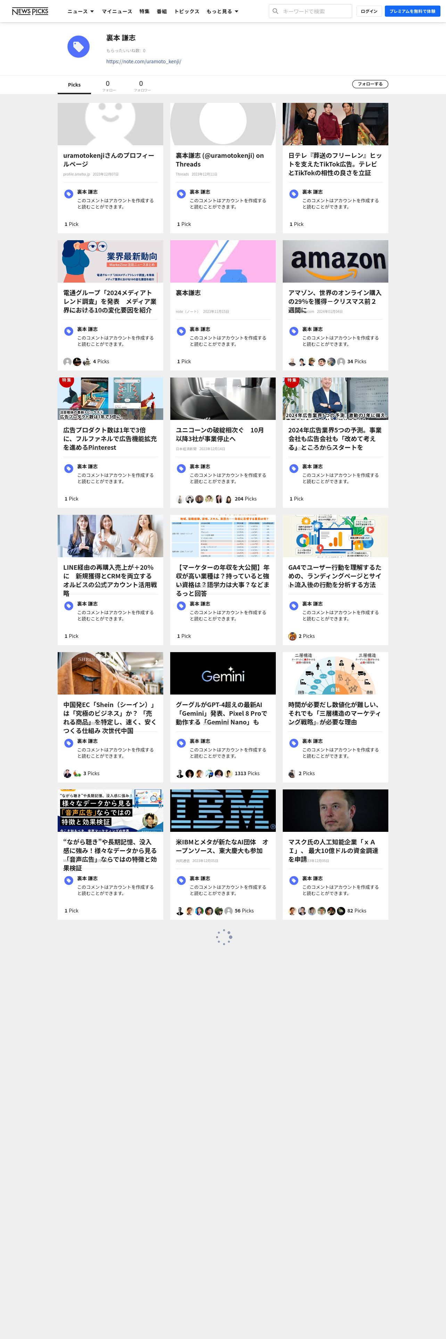Click the 56 Picks count
The height and width of the screenshot is (1339, 446).
(244, 911)
